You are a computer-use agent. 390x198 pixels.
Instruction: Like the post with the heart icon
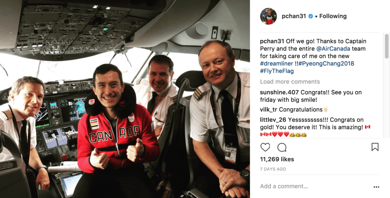click(x=265, y=147)
